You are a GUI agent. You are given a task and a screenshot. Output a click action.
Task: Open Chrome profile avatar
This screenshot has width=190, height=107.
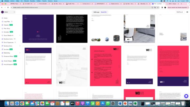coord(165,7)
